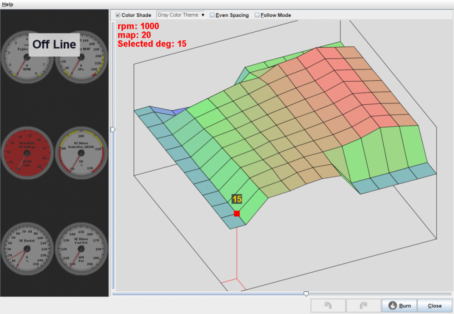
Task: Click the yellow 15 value label
Action: pyautogui.click(x=237, y=199)
